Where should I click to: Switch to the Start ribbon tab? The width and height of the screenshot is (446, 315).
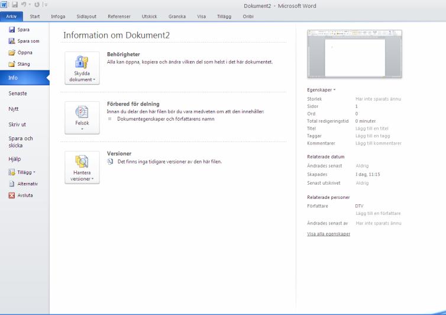35,17
